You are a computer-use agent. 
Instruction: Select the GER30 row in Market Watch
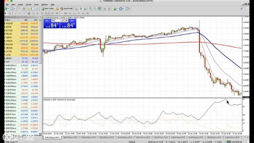pyautogui.click(x=21, y=37)
